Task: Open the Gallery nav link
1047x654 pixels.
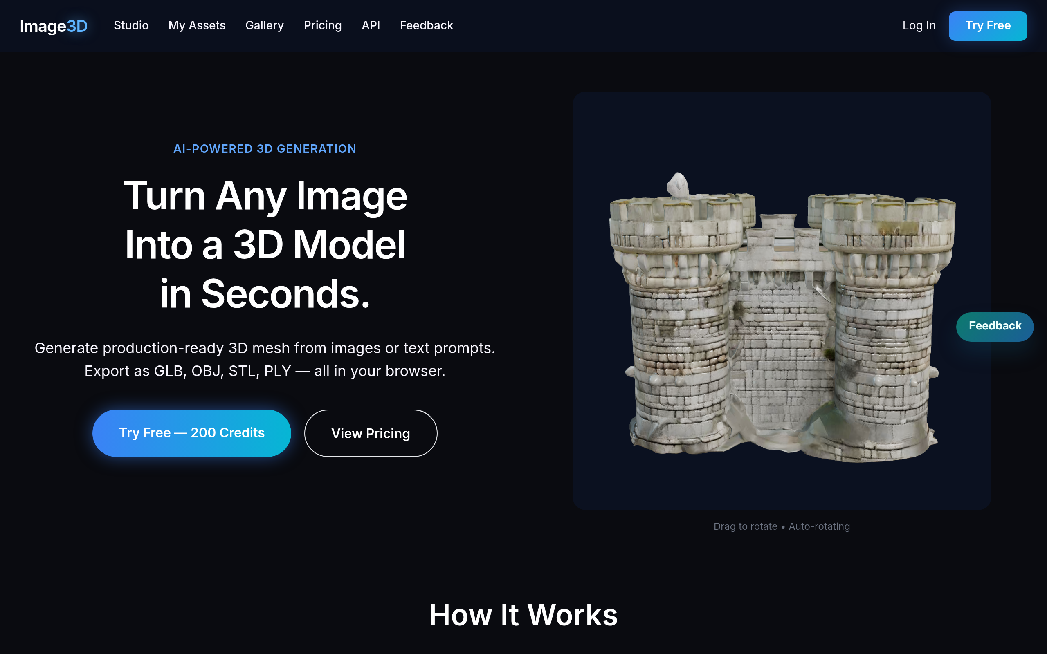Action: pyautogui.click(x=264, y=25)
